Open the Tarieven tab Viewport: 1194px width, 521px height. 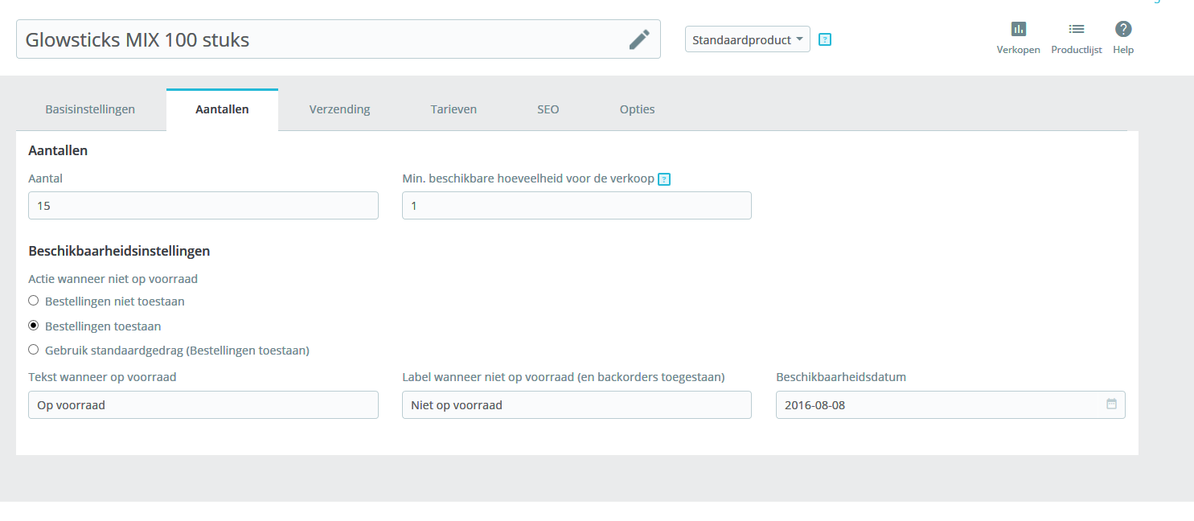(x=453, y=109)
